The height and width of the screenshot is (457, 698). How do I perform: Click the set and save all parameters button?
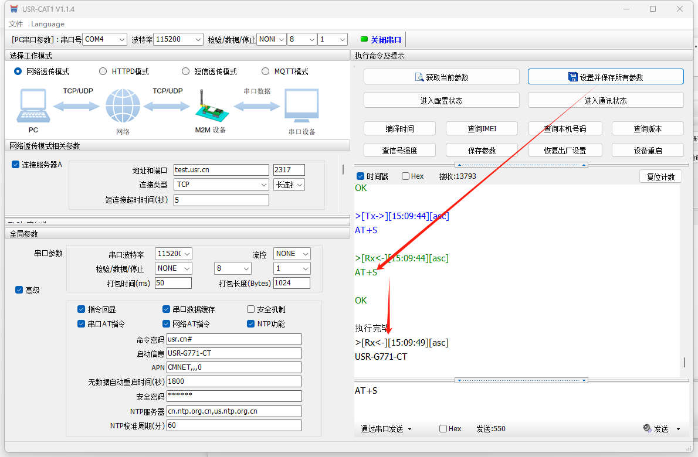tap(605, 77)
